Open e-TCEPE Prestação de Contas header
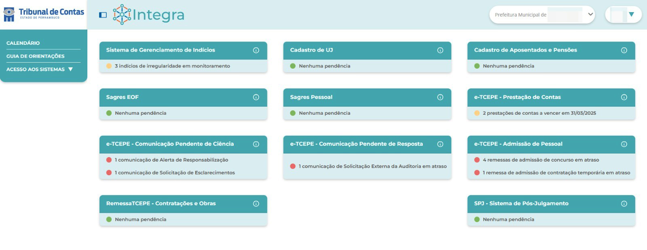Viewport: 647px width, 250px height. tap(551, 97)
